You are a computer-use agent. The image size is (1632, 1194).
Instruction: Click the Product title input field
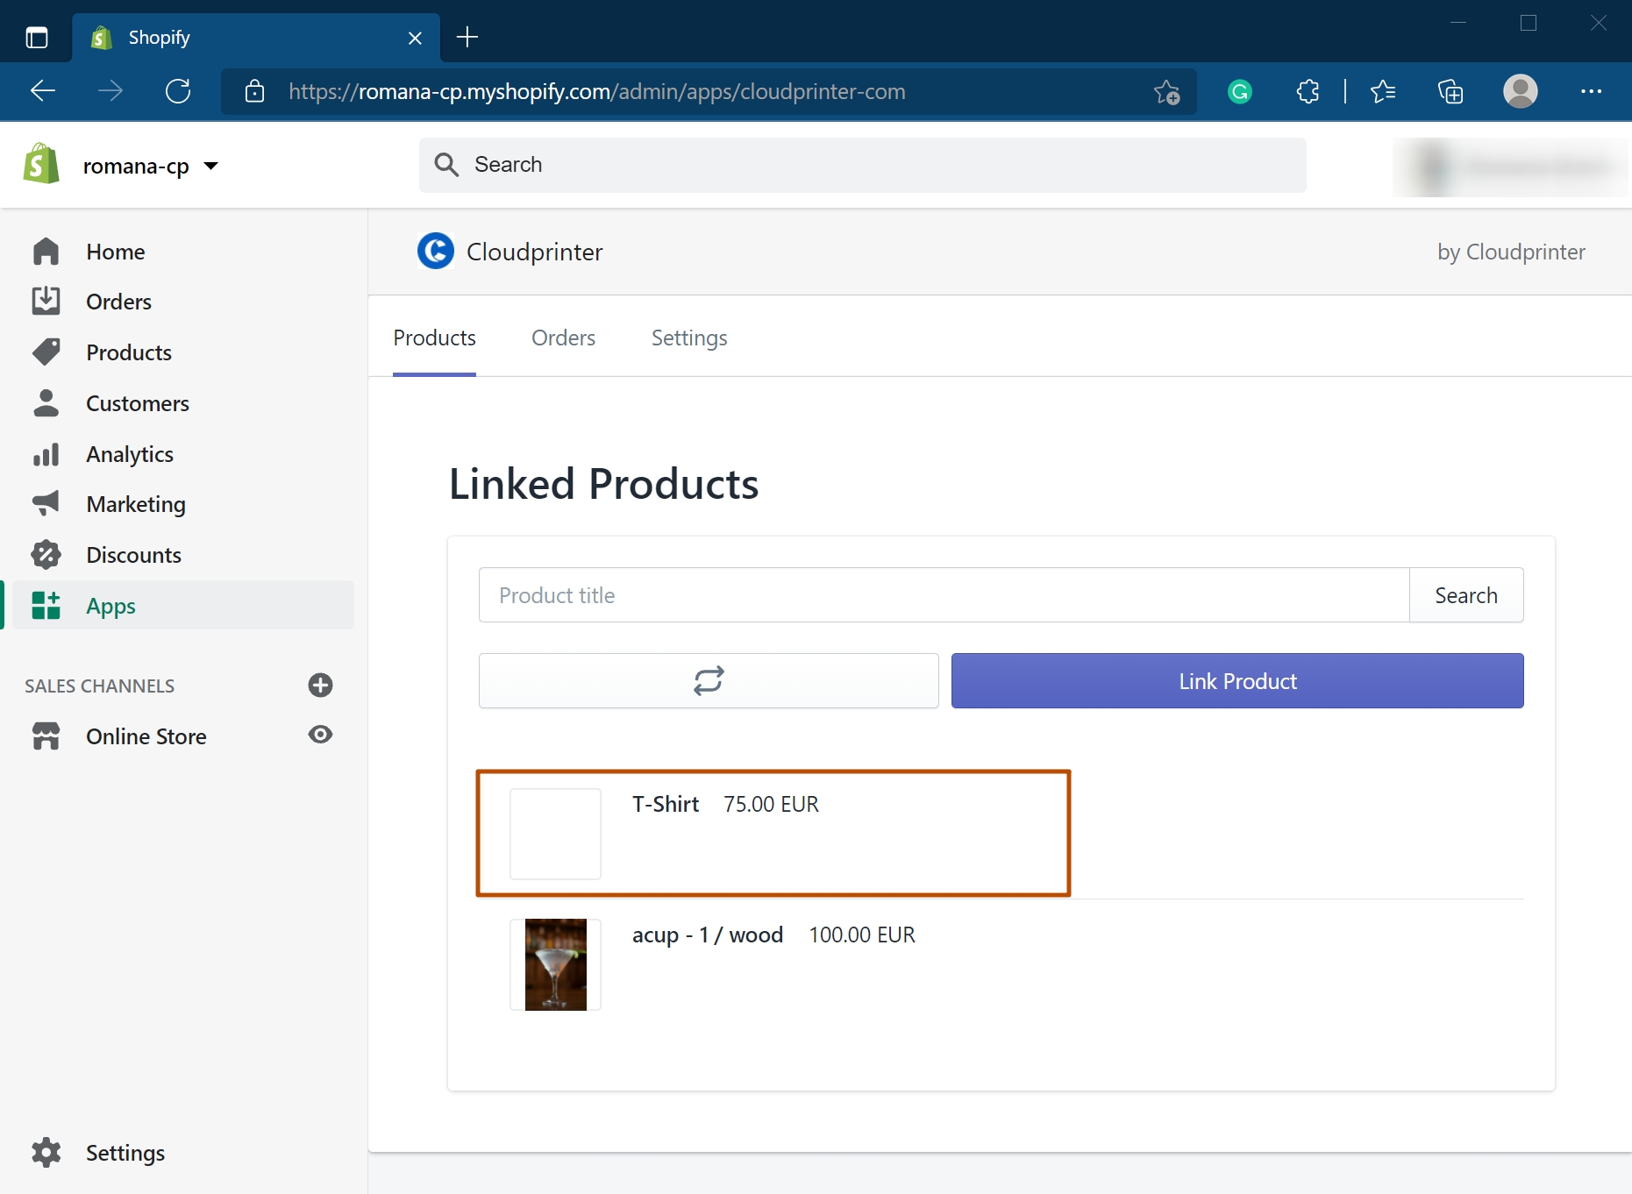(944, 595)
